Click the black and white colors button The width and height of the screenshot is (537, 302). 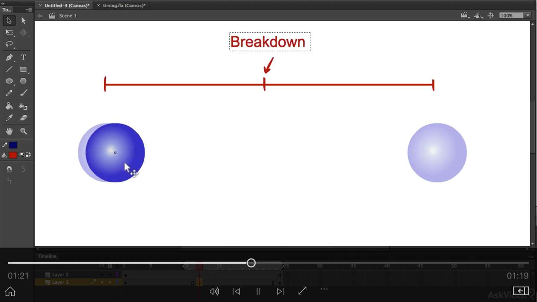pos(22,155)
